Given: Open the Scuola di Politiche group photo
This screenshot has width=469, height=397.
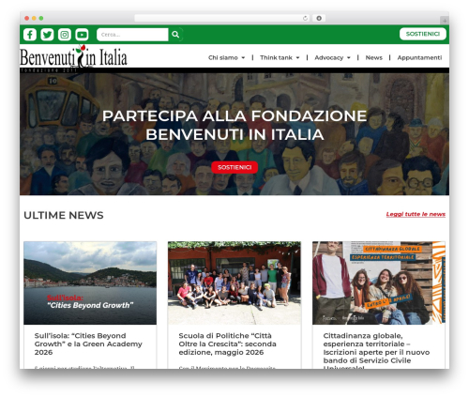Looking at the screenshot, I should tap(234, 282).
